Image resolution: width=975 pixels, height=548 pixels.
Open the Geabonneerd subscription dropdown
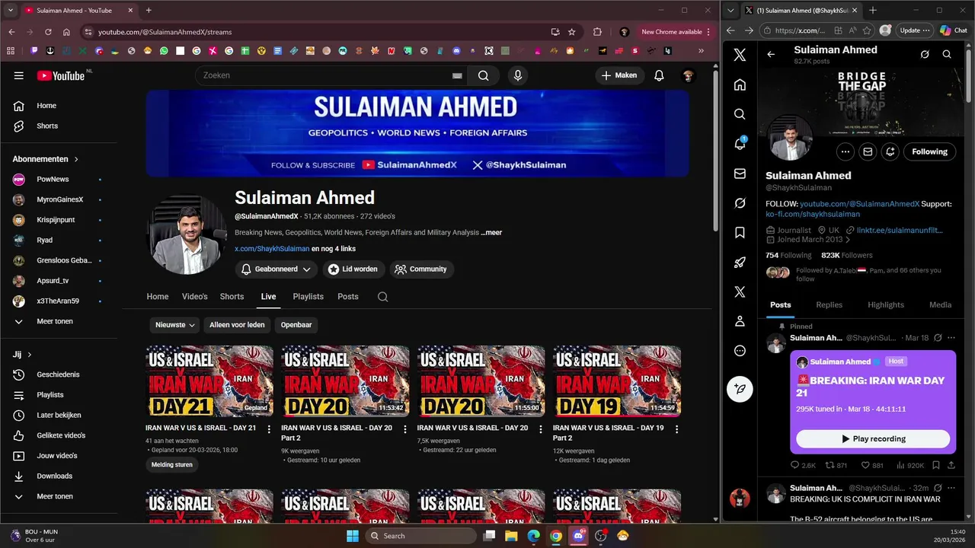coord(276,269)
